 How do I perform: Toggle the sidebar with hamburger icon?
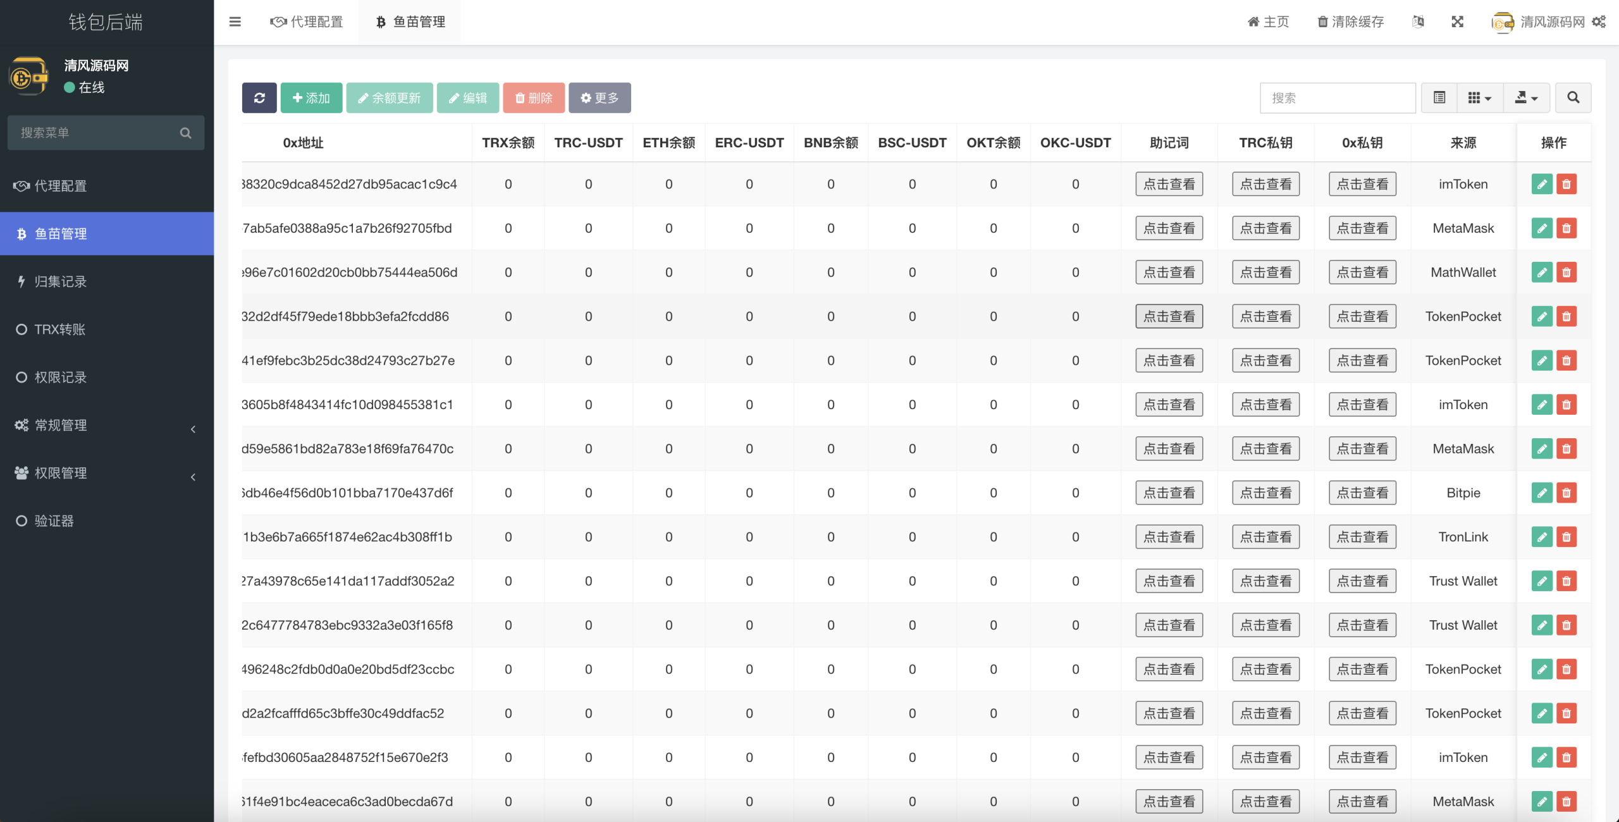click(x=235, y=22)
